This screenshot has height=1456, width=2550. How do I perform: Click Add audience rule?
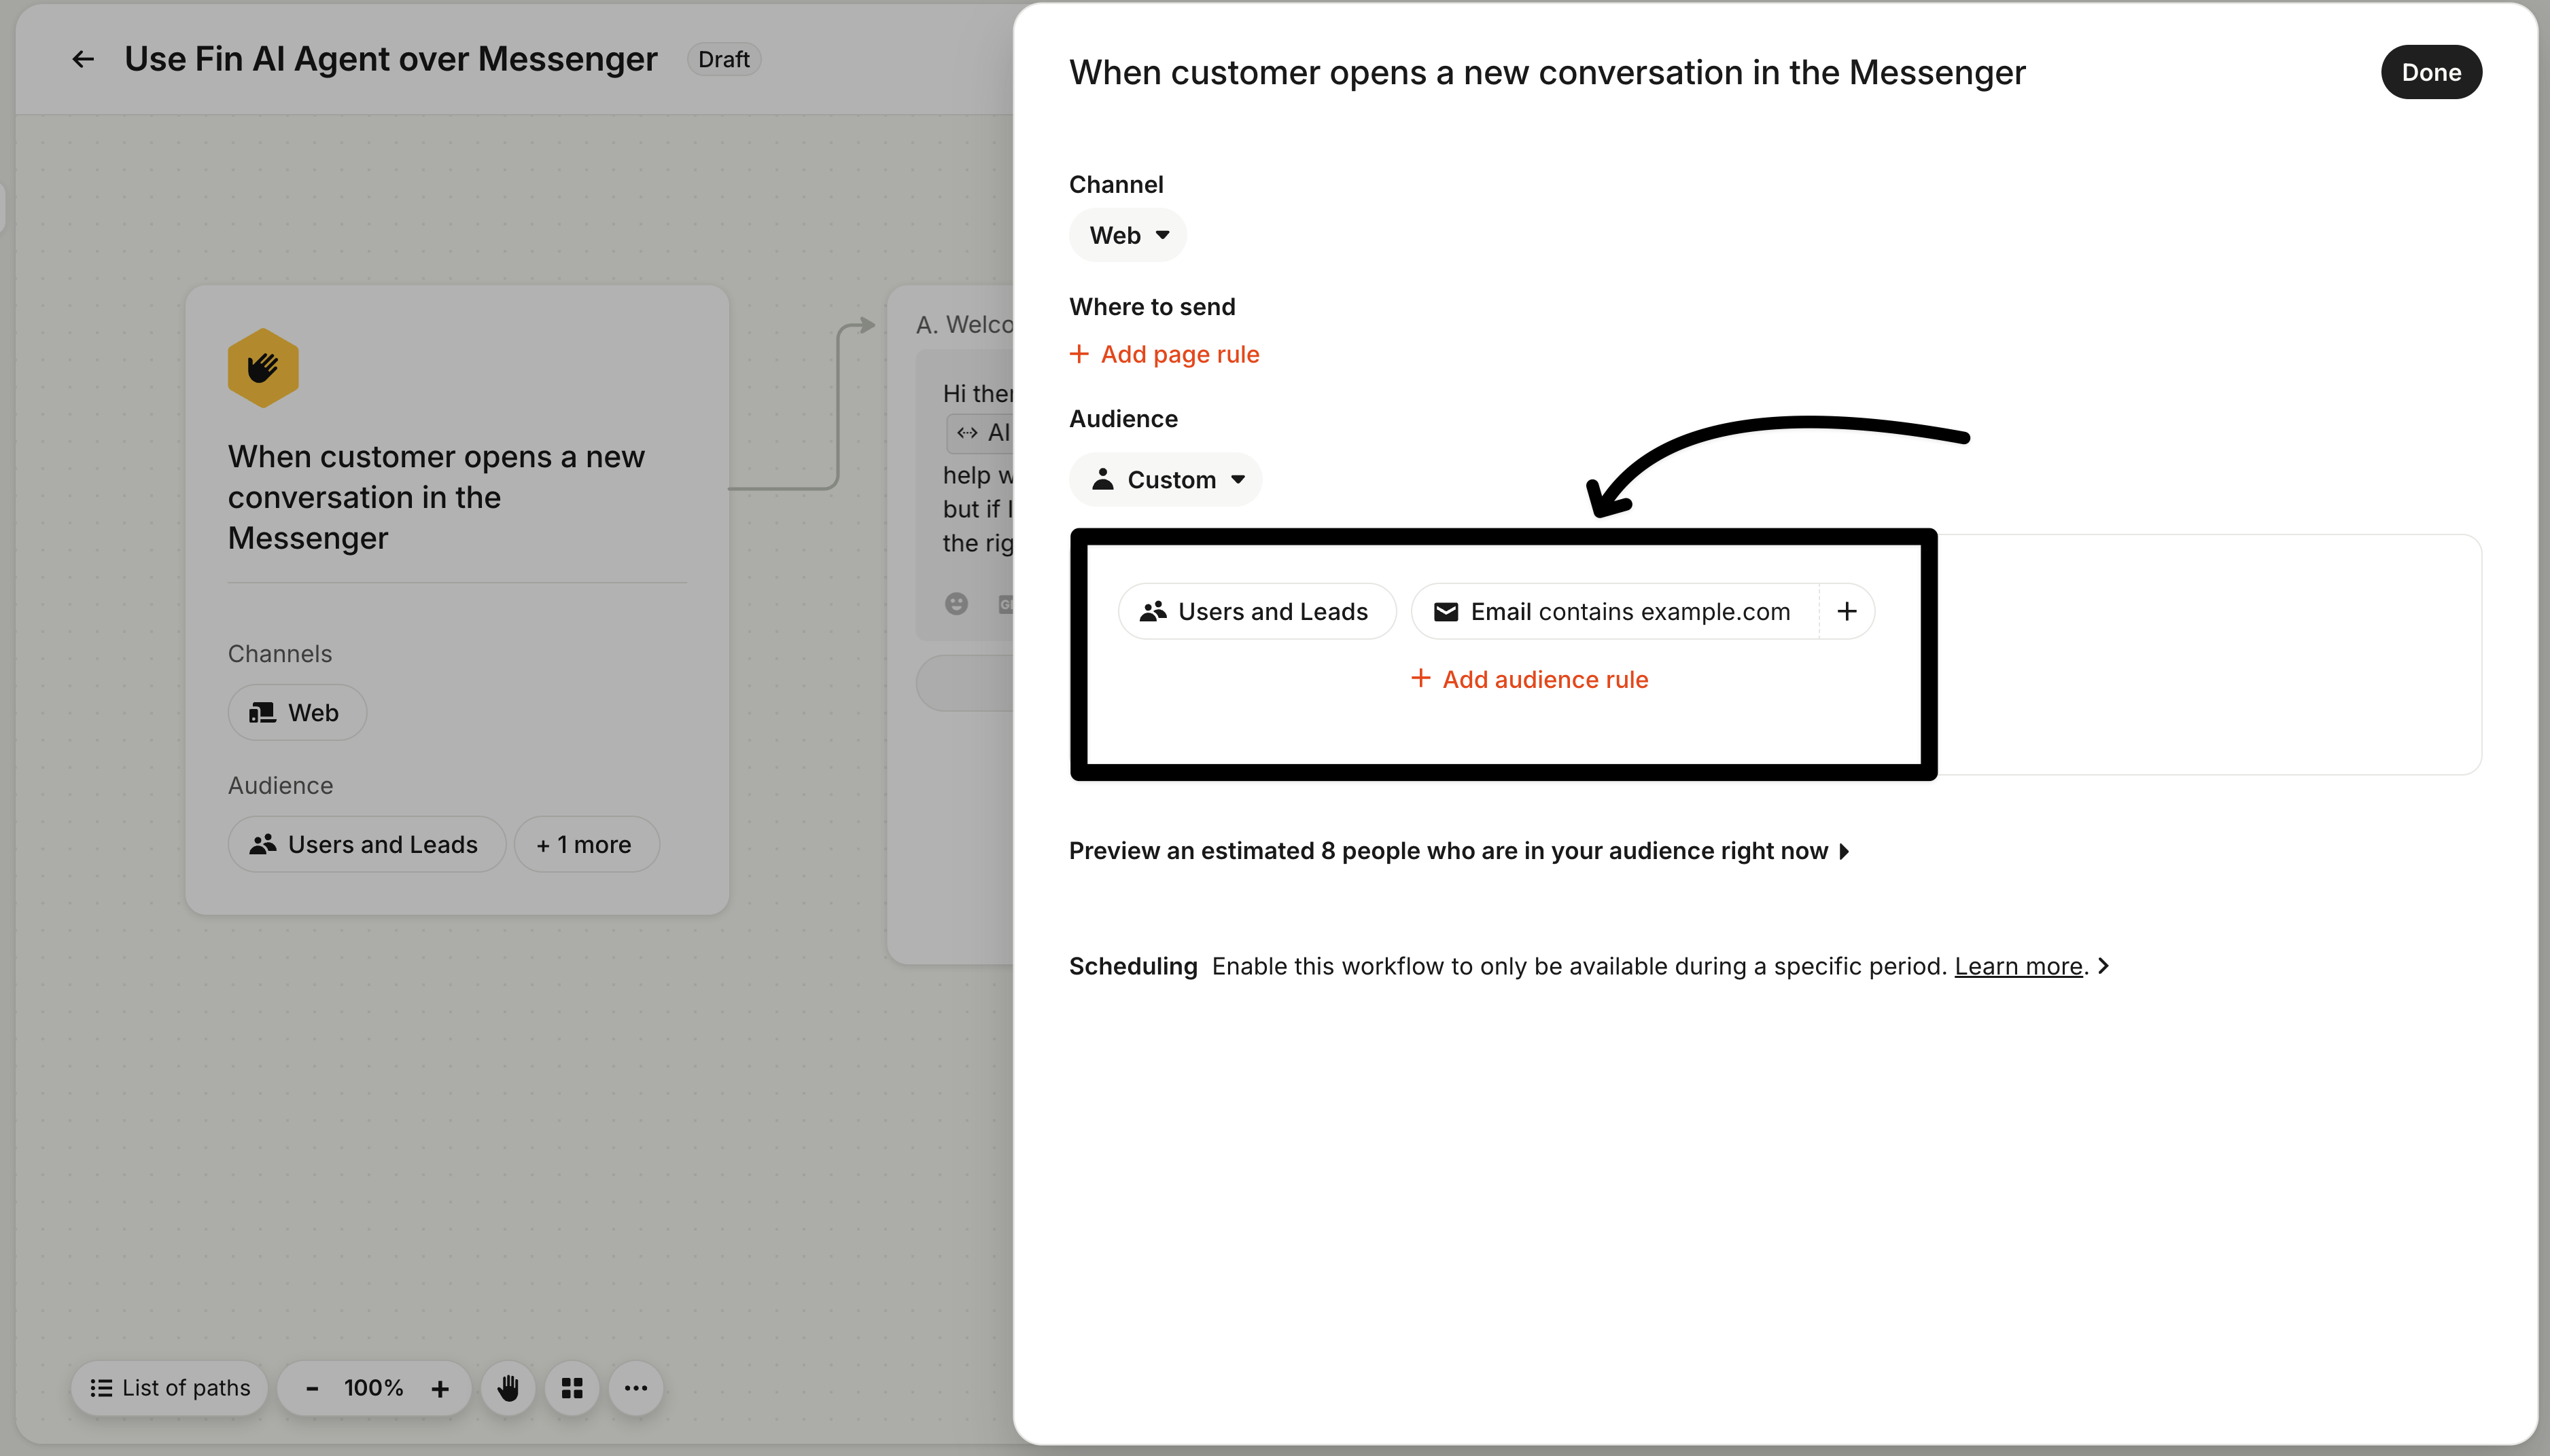pyautogui.click(x=1529, y=679)
